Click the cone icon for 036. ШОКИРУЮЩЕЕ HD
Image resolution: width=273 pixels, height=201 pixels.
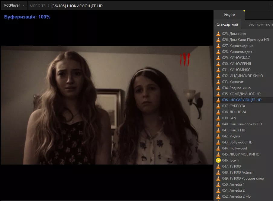click(x=218, y=100)
